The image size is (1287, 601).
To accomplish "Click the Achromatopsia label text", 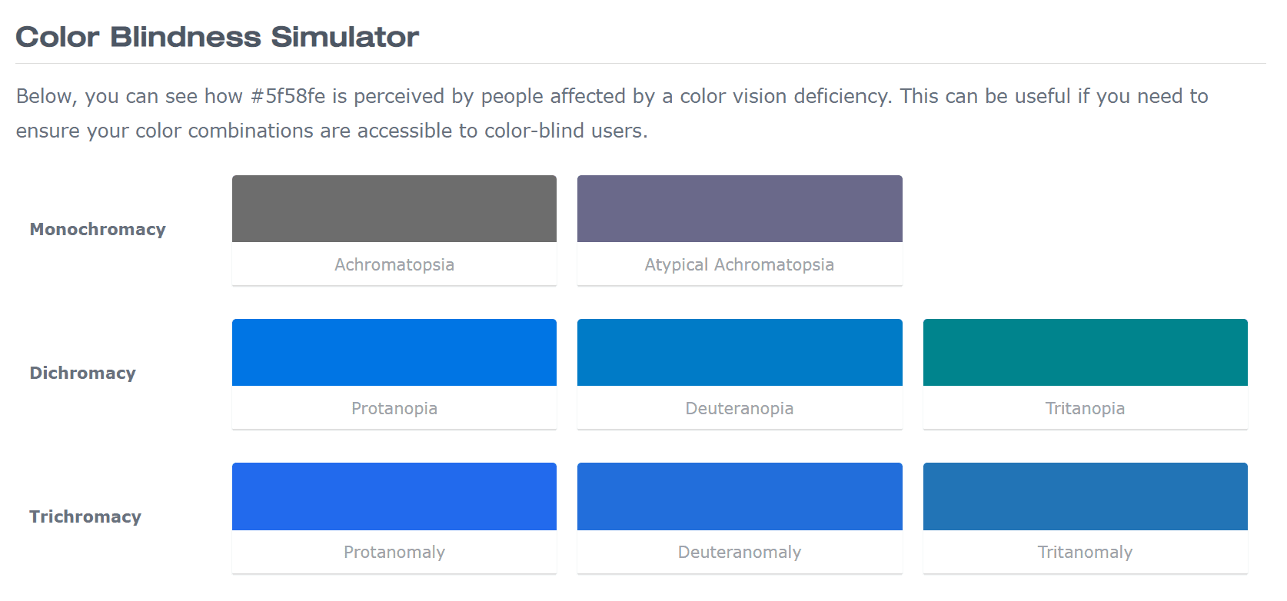I will coord(394,264).
